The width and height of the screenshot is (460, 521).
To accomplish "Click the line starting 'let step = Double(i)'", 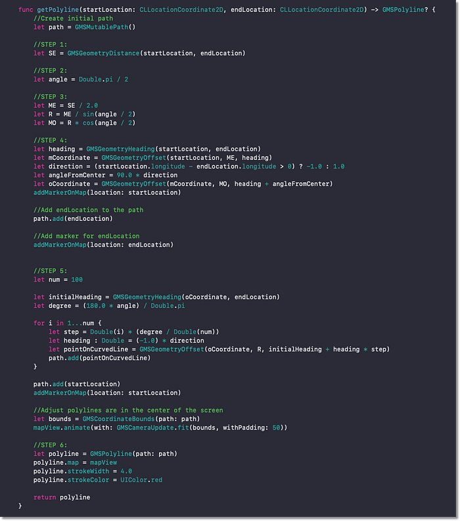I will (x=134, y=332).
